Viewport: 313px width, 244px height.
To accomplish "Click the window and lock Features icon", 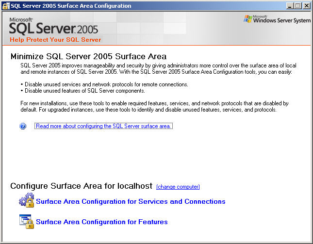I will pos(26,221).
